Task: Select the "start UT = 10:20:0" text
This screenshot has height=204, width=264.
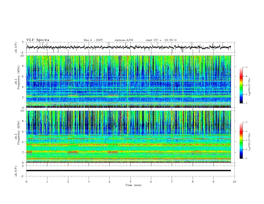Action: [x=161, y=40]
